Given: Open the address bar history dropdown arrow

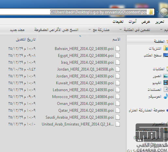Looking at the screenshot, I should (x=157, y=12).
